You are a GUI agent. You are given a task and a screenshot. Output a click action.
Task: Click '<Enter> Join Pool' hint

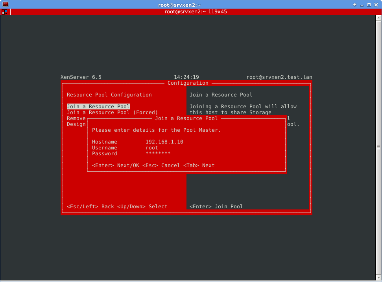[x=216, y=206]
